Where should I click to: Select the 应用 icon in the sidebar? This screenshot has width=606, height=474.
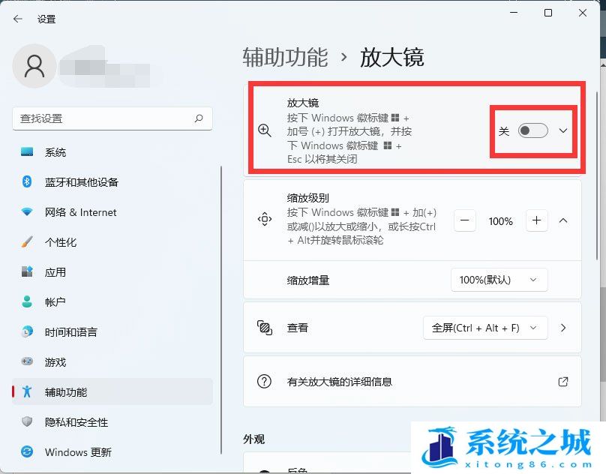pos(27,272)
